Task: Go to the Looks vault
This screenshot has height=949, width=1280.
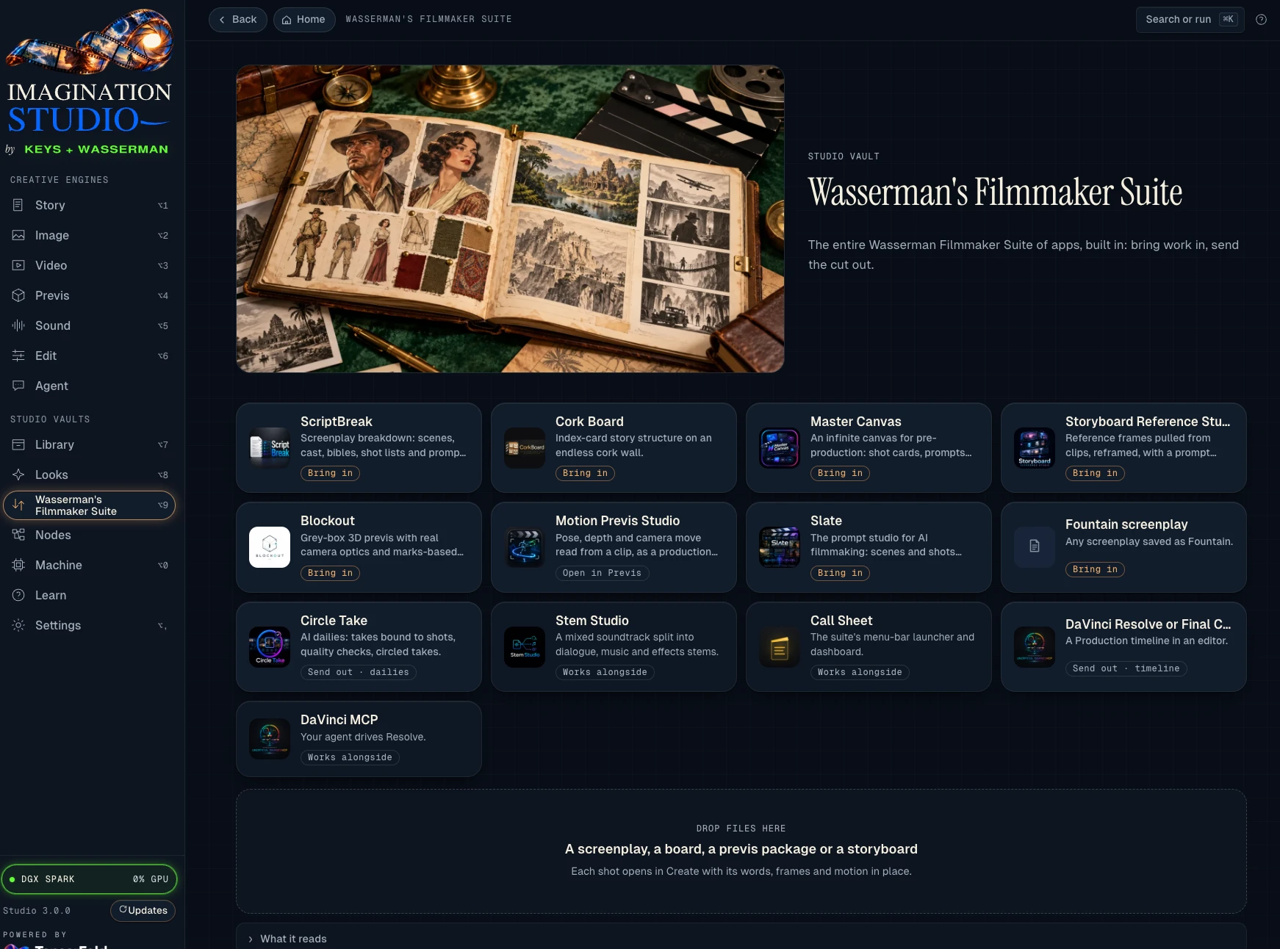Action: click(x=89, y=475)
